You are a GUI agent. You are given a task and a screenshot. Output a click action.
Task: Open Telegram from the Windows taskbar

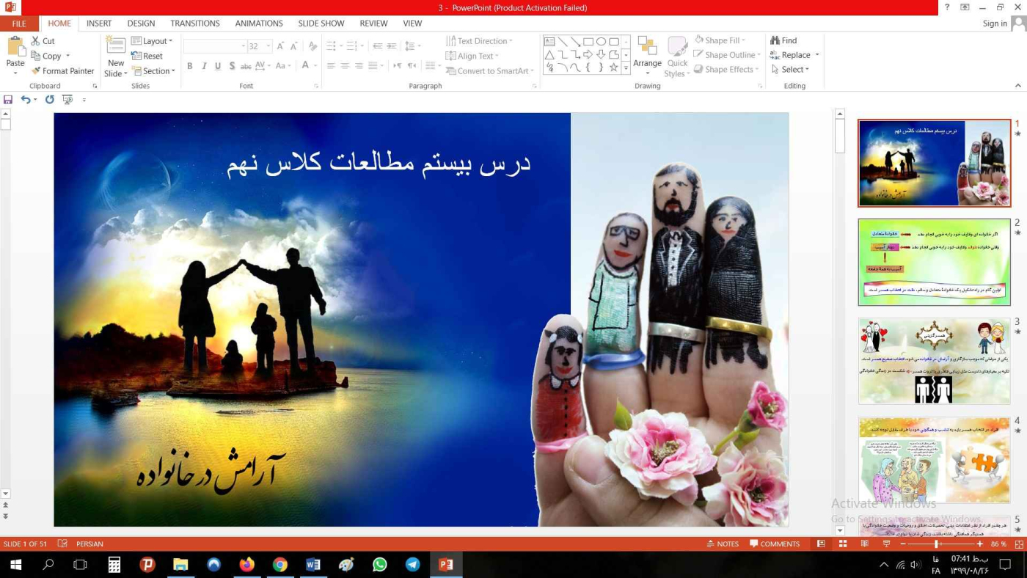413,565
